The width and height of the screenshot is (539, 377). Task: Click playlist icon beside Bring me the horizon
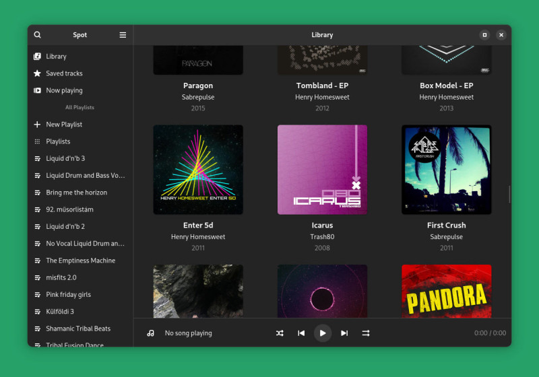[38, 193]
